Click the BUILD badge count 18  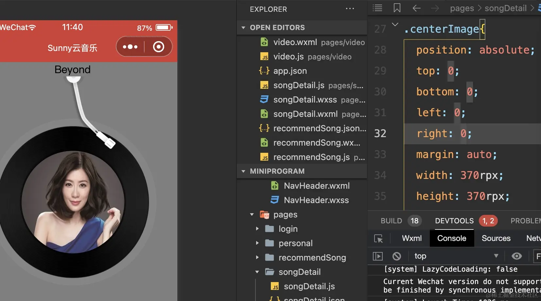tap(414, 221)
